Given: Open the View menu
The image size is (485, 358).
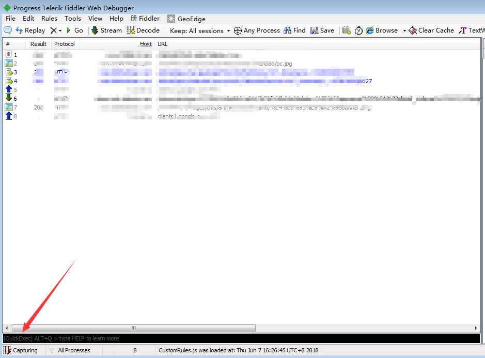Looking at the screenshot, I should pyautogui.click(x=95, y=19).
